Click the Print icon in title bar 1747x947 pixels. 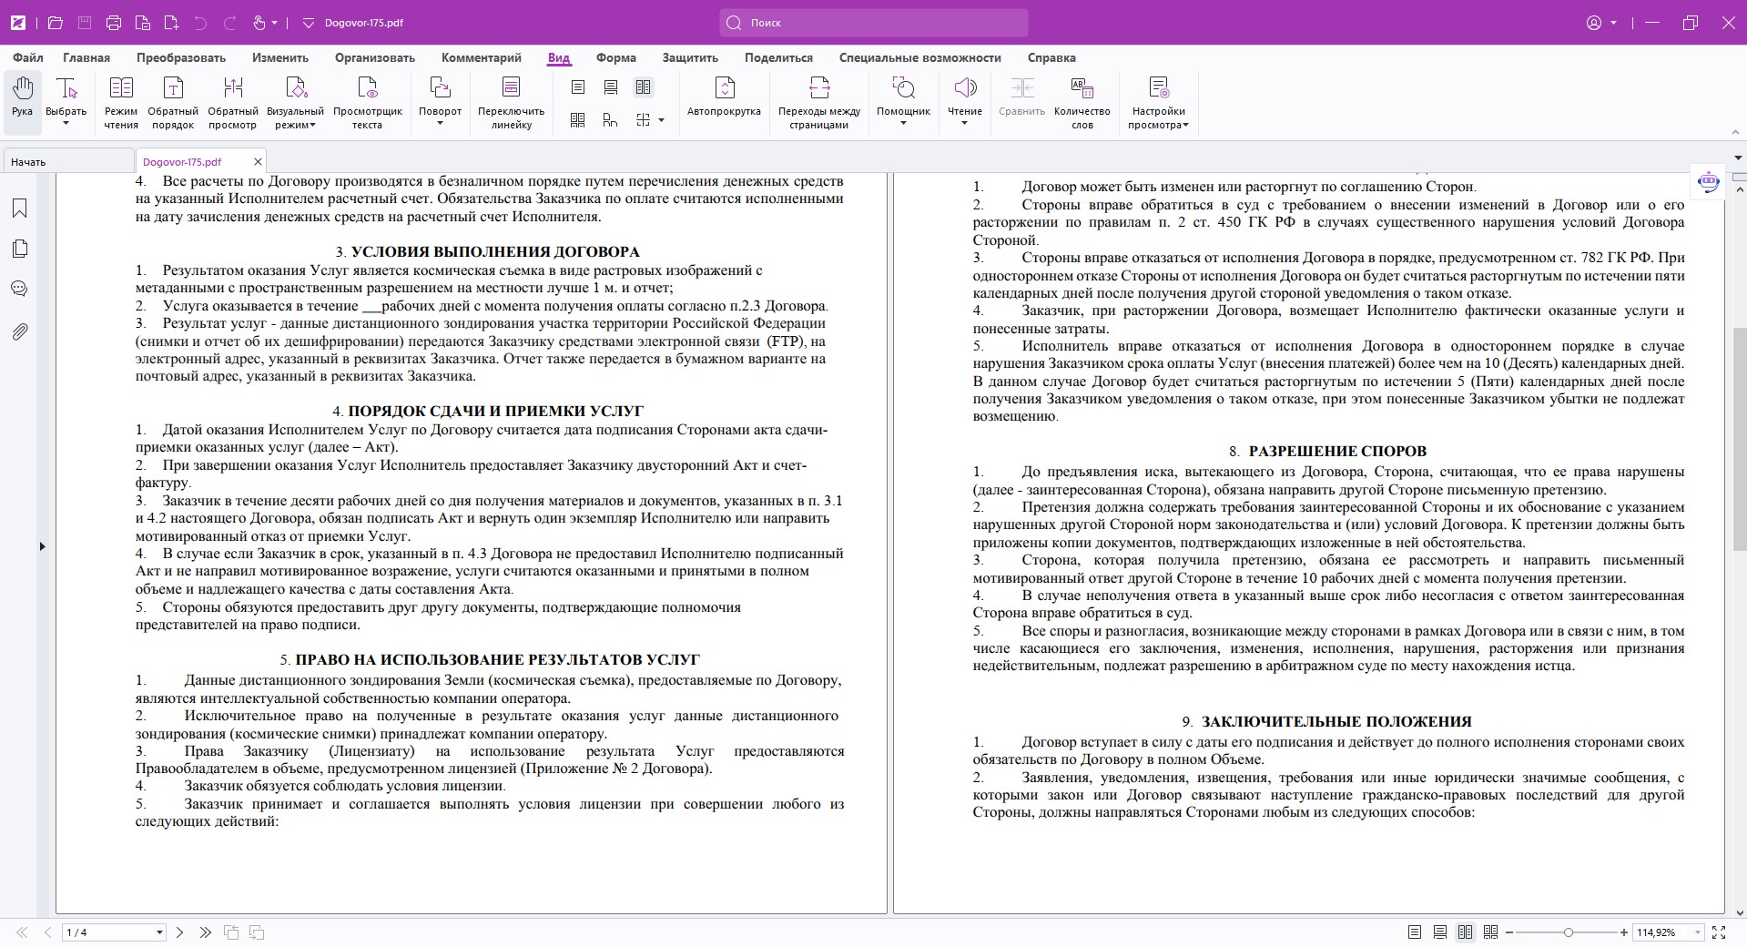pos(113,23)
